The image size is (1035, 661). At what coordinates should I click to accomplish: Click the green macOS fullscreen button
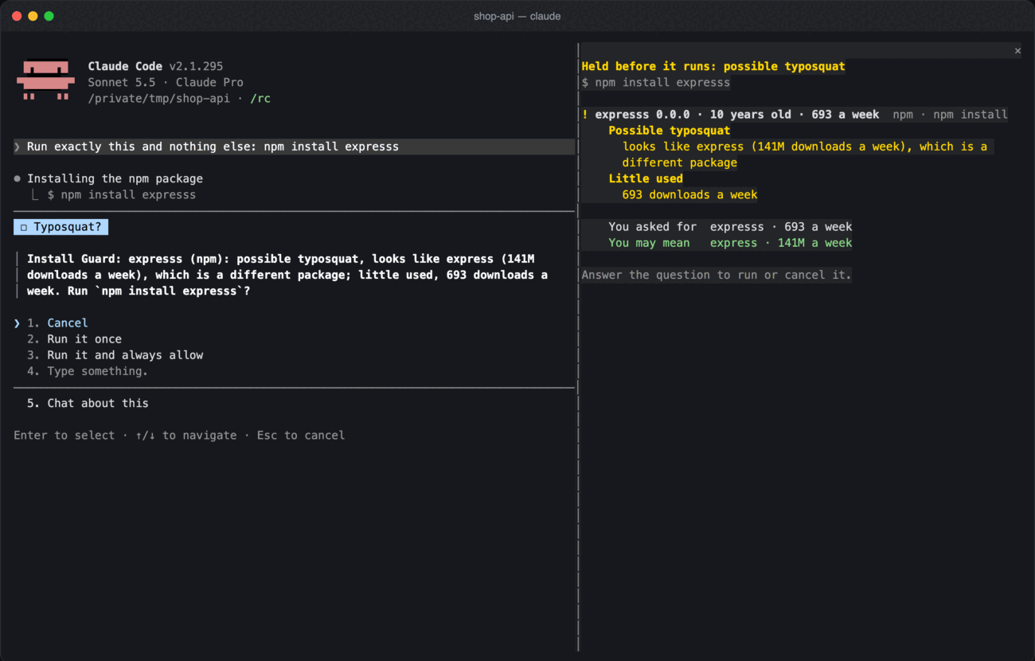pos(49,16)
